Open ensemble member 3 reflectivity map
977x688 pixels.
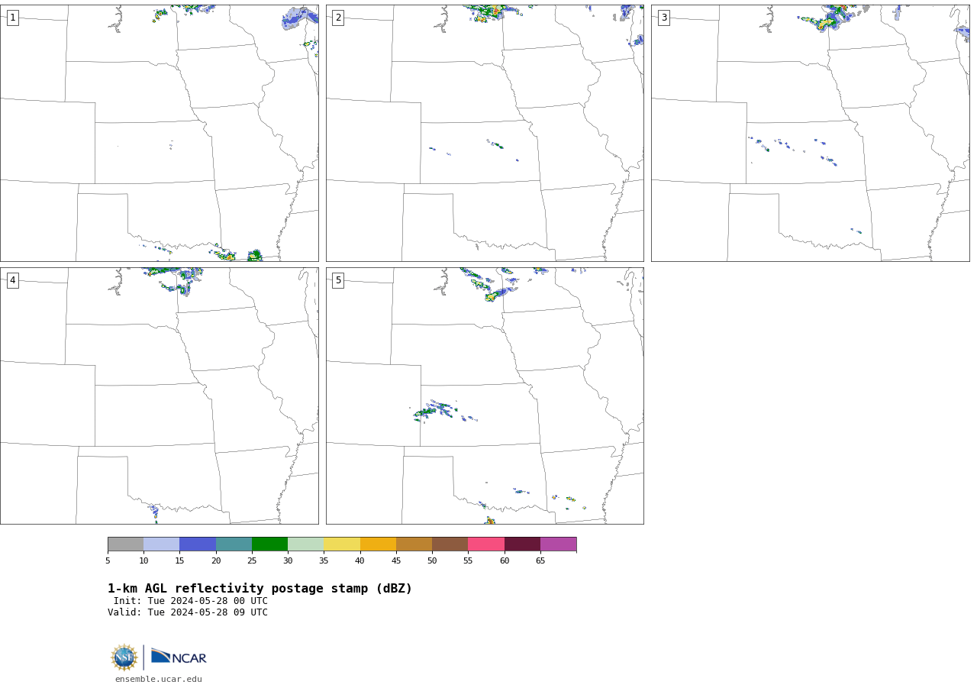click(x=811, y=134)
